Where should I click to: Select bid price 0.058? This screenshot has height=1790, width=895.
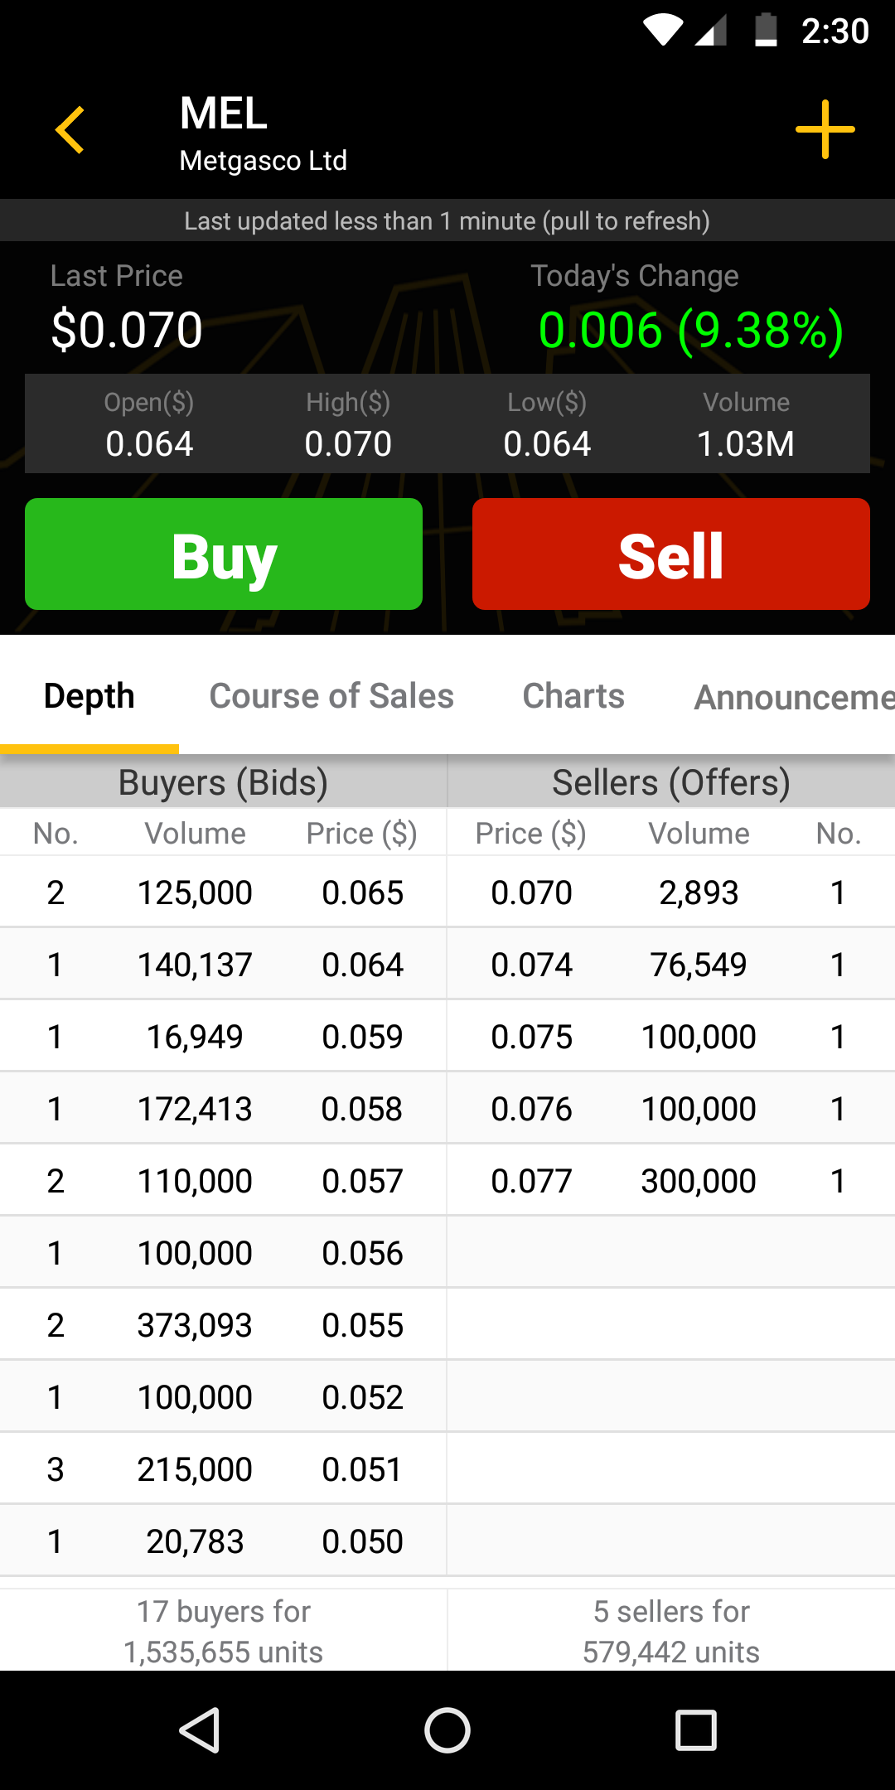[362, 1109]
